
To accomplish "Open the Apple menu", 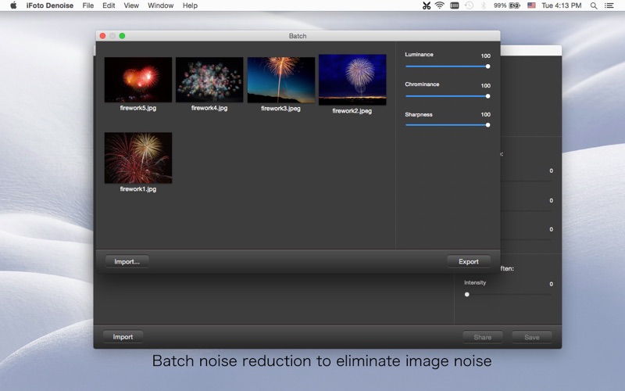I will (x=13, y=5).
